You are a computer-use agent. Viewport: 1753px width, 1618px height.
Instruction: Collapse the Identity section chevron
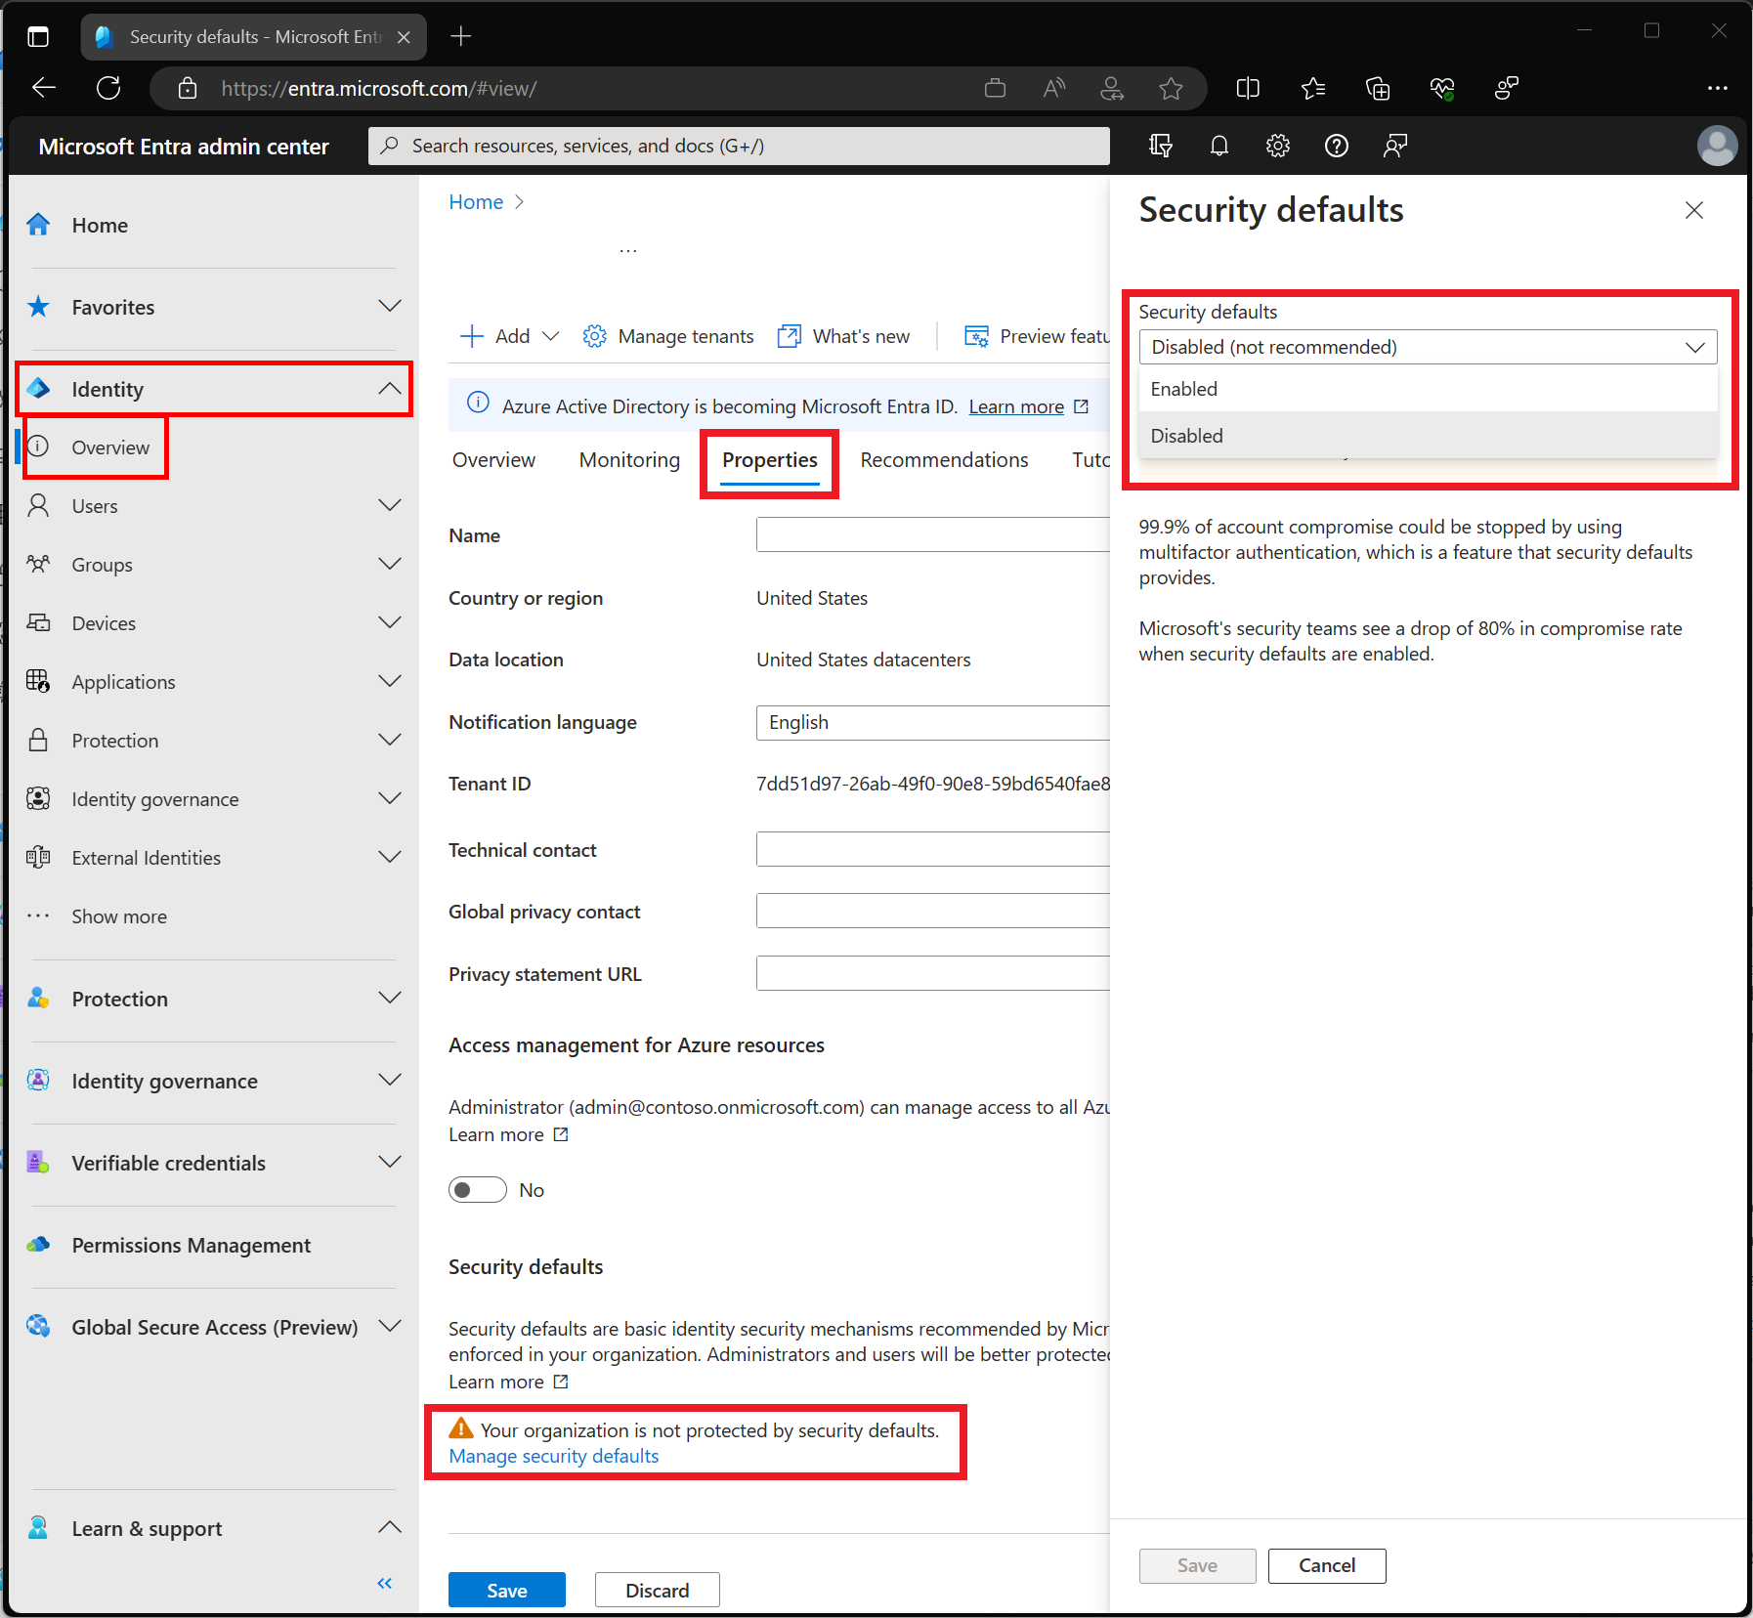[x=390, y=389]
